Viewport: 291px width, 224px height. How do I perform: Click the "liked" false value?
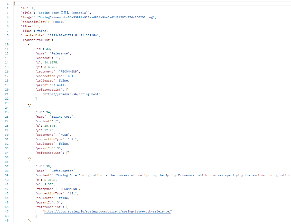point(42,31)
